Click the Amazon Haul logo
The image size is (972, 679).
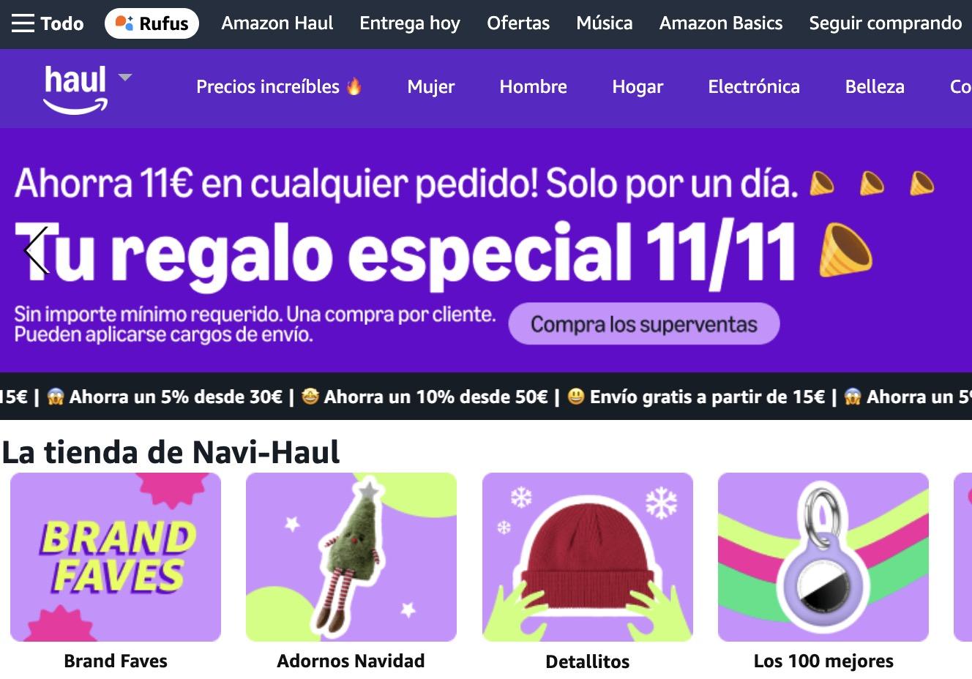pyautogui.click(x=75, y=89)
